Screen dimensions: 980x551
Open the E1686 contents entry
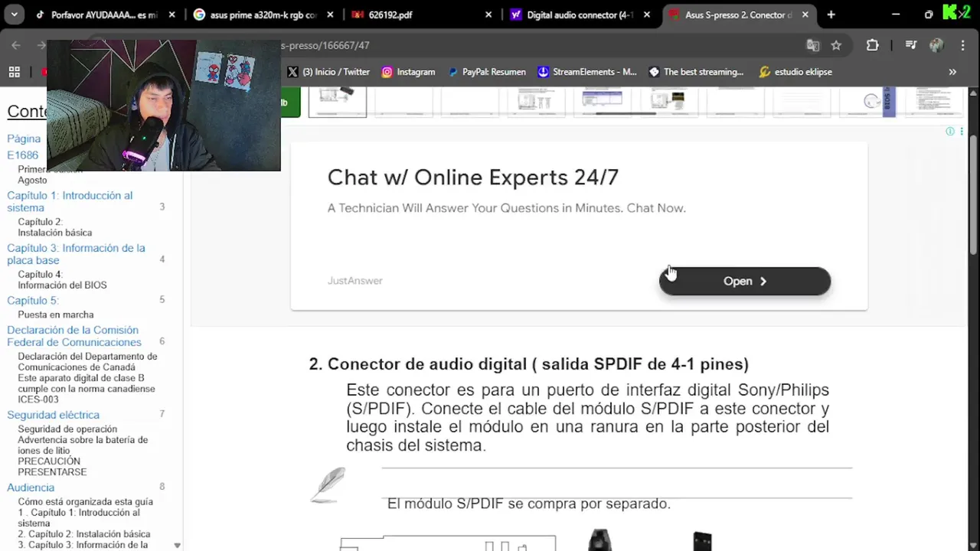23,155
